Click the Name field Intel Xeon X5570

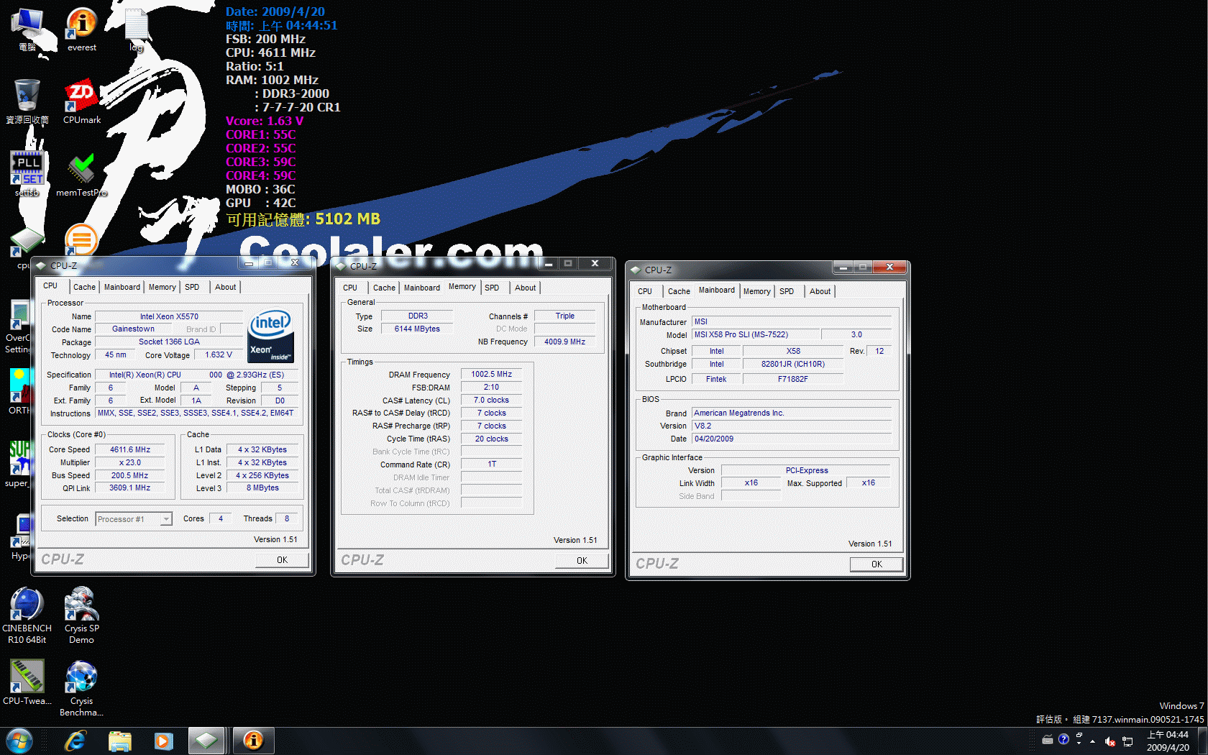169,316
